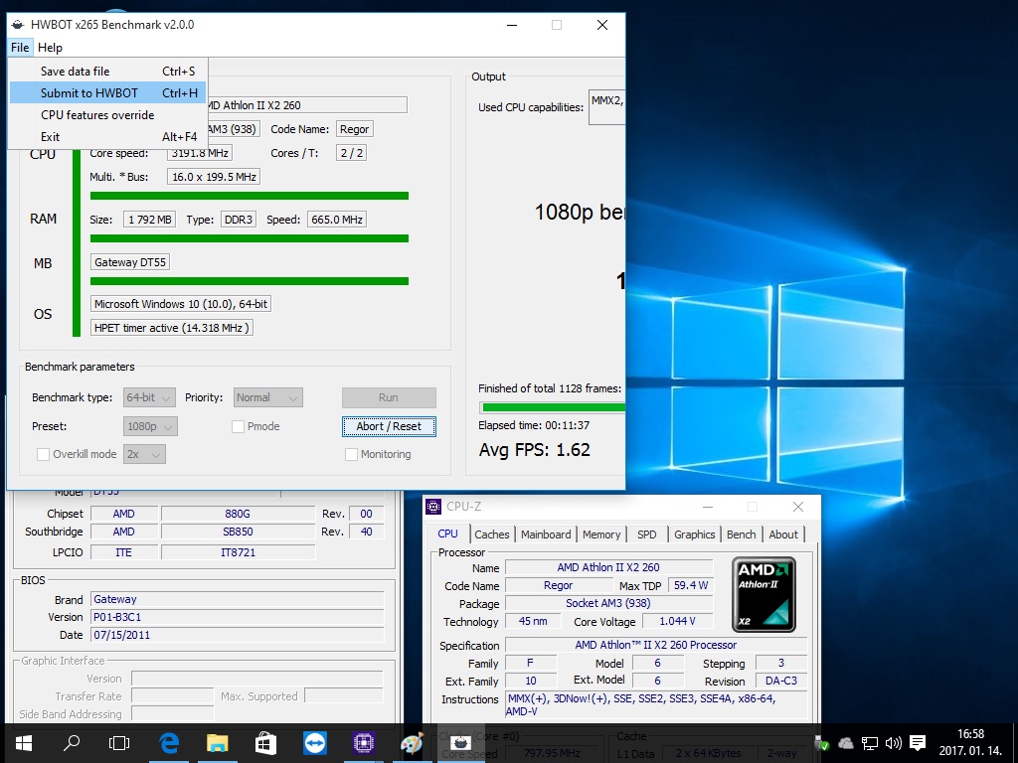Screen dimensions: 1018x763
Task: Switch to CPU-Z About tab
Action: tap(783, 534)
